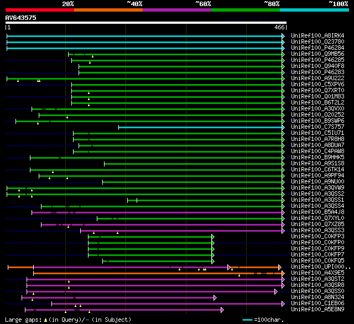Select the UniRef100_A9PF94 entry
Viewport: 354px width, 324px height.
click(317, 175)
